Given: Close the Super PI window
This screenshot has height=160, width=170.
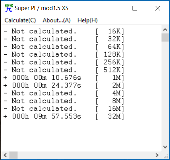Looking at the screenshot, I should click(x=158, y=8).
